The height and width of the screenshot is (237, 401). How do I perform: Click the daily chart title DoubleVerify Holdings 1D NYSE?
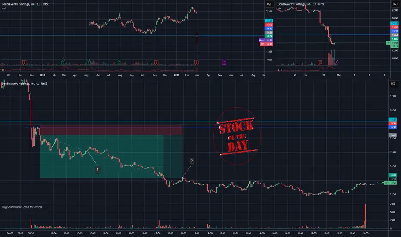point(25,4)
